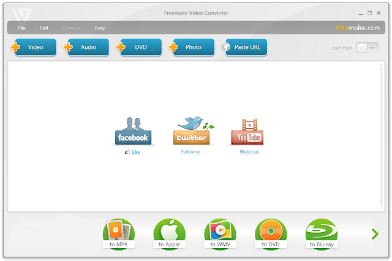Click the Watch us link

click(x=249, y=152)
